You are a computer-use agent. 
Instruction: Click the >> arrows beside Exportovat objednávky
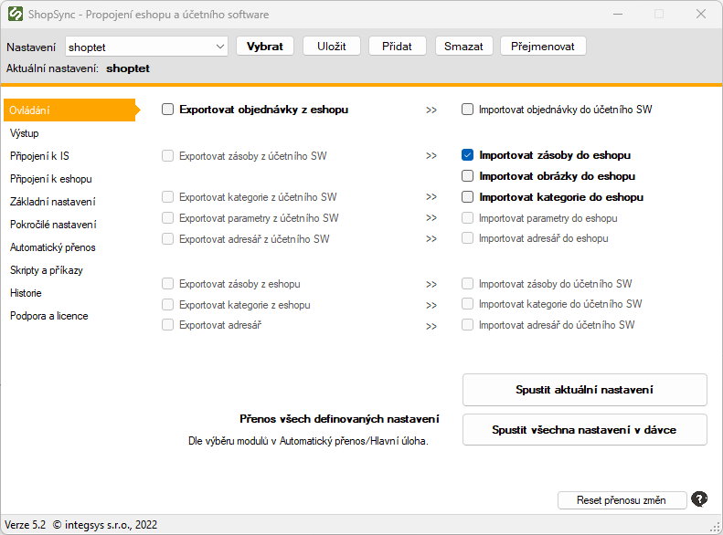(431, 110)
